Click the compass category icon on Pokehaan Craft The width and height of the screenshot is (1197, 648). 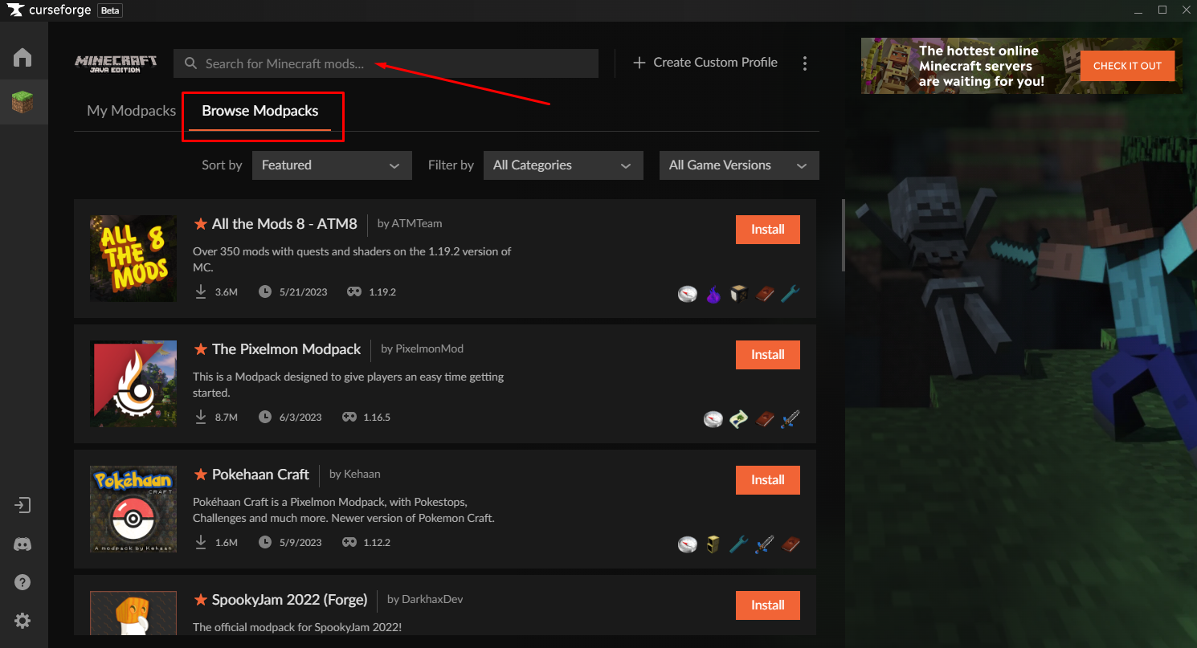[x=688, y=544]
